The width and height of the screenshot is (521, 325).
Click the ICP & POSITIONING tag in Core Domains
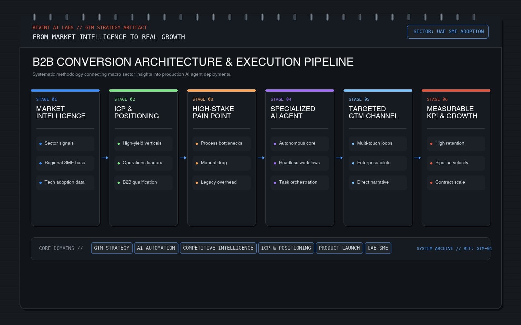[286, 248]
